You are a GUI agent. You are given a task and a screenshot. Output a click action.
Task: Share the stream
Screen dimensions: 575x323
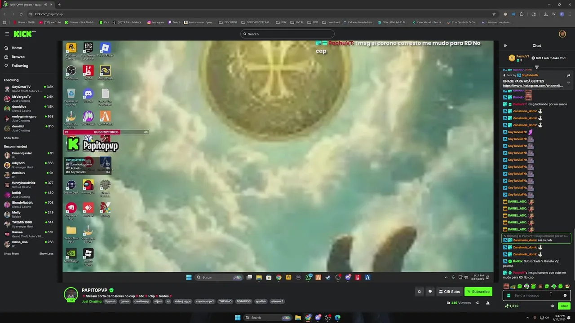click(x=477, y=303)
